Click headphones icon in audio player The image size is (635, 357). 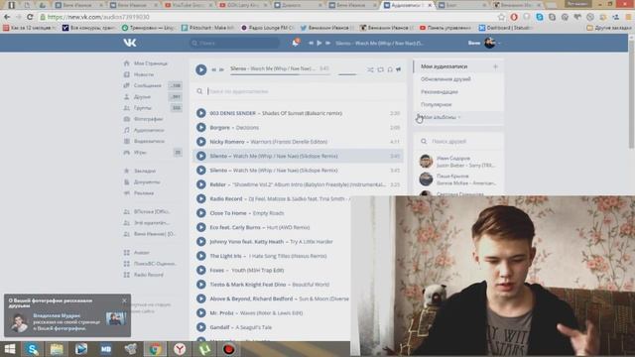click(x=390, y=69)
